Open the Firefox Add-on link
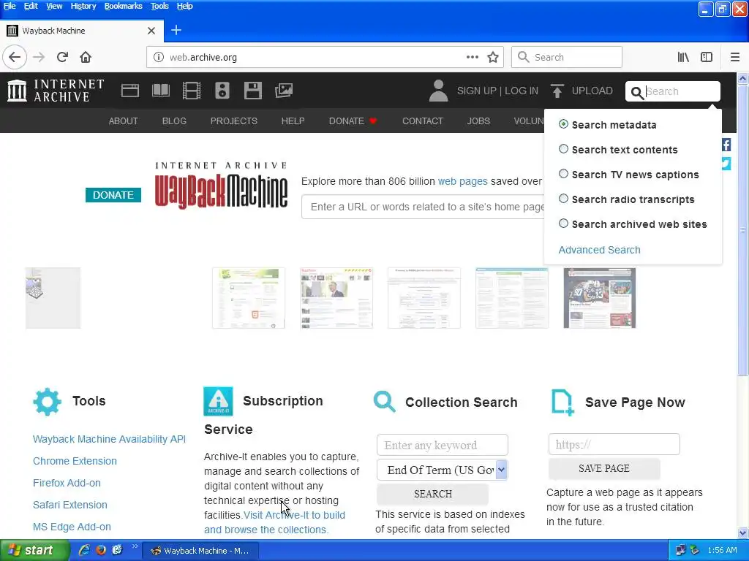Viewport: 749px width, 561px height. (67, 483)
